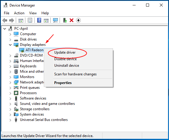Expand the Universal Serial Bus controllers node
169x140 pixels.
(x=10, y=120)
